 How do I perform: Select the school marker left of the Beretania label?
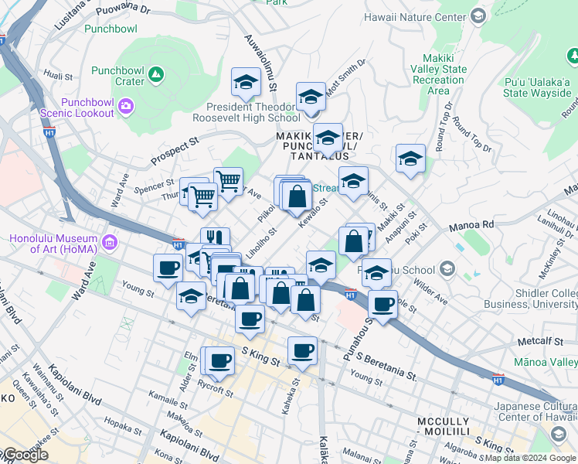tap(192, 296)
